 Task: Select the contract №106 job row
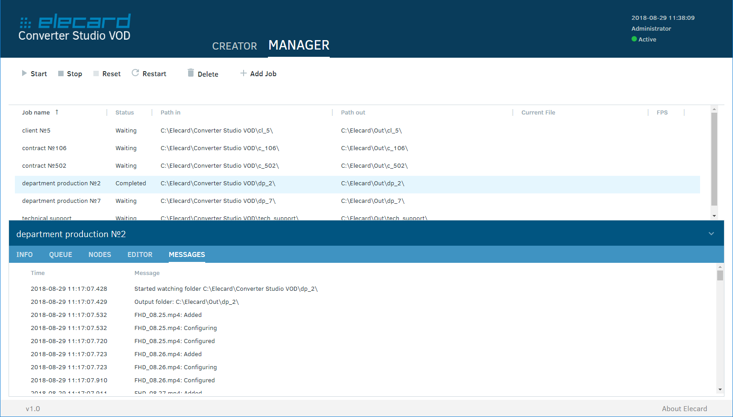(44, 148)
